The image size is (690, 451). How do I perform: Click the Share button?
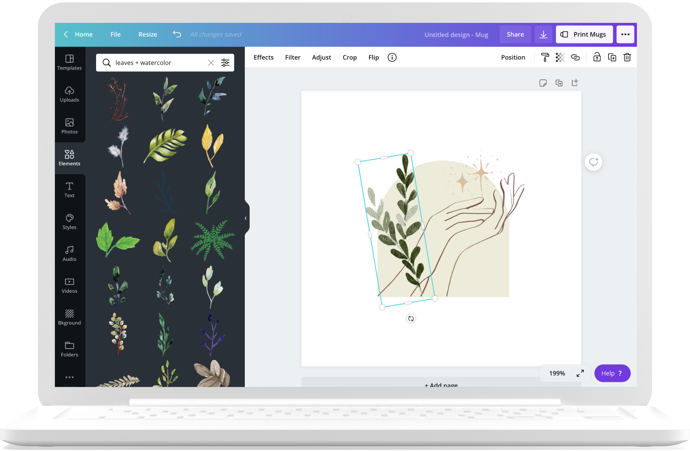[x=515, y=34]
